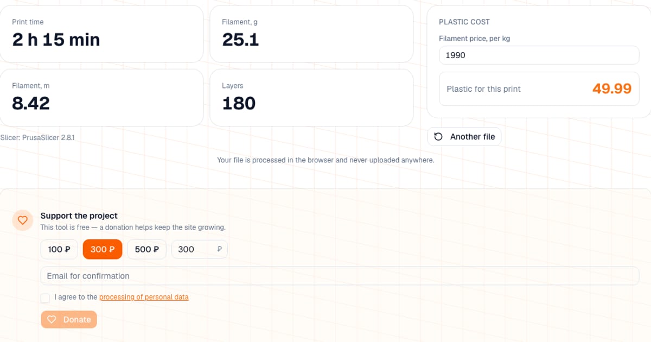The width and height of the screenshot is (651, 342).
Task: Click the 2 h 15 min print time value
Action: (x=56, y=40)
